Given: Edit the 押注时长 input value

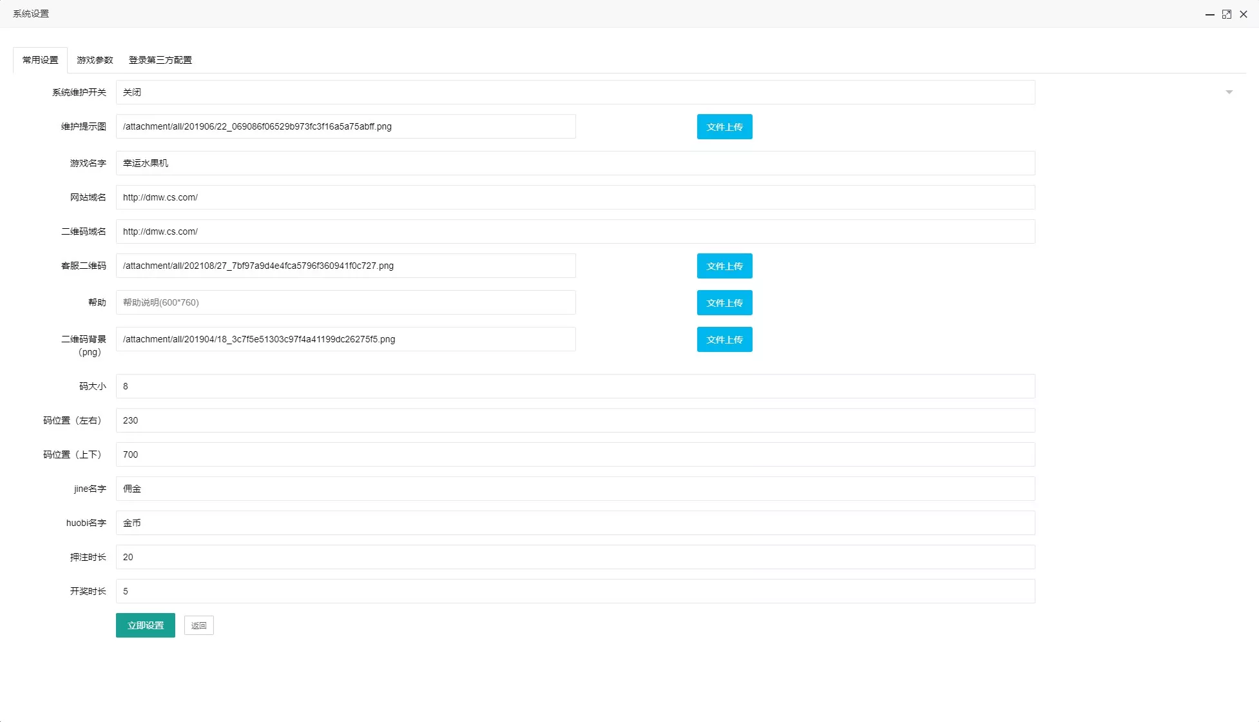Looking at the screenshot, I should (575, 557).
